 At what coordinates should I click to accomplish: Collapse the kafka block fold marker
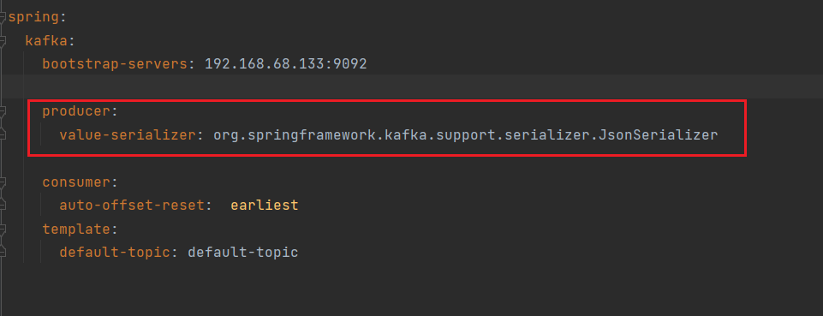point(3,41)
